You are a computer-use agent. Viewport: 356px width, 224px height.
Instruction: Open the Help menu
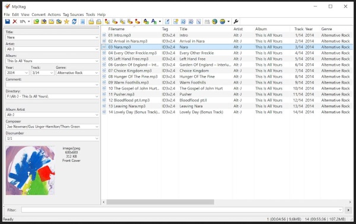coord(101,14)
